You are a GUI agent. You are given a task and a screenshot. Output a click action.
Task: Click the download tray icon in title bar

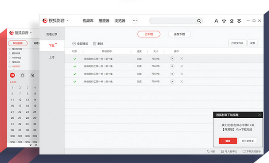[232, 21]
